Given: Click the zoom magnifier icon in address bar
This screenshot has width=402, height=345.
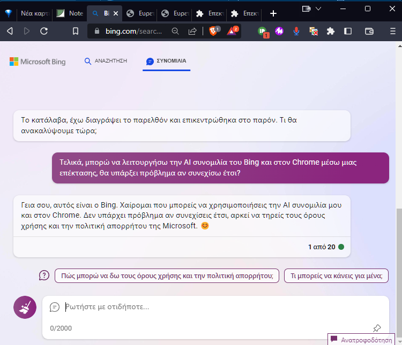Looking at the screenshot, I should click(175, 31).
